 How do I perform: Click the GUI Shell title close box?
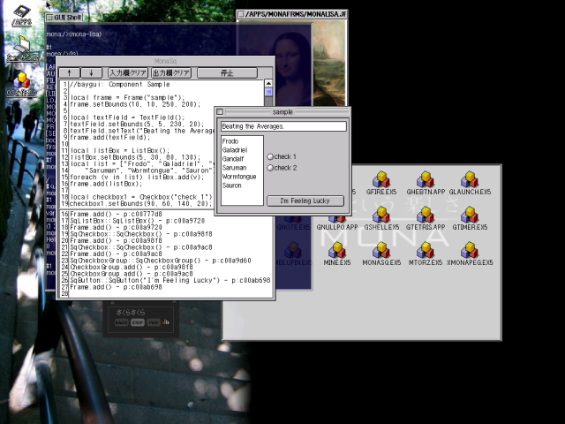(49, 18)
